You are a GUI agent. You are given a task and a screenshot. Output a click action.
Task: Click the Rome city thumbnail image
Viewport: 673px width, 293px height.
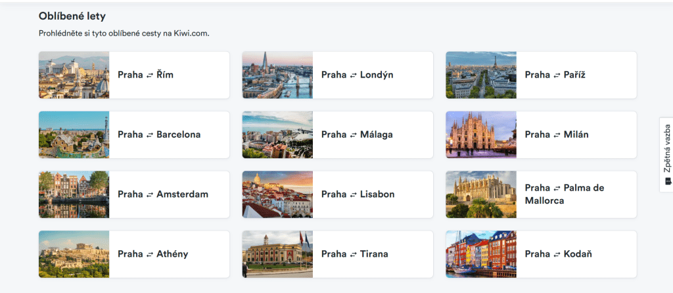click(74, 75)
